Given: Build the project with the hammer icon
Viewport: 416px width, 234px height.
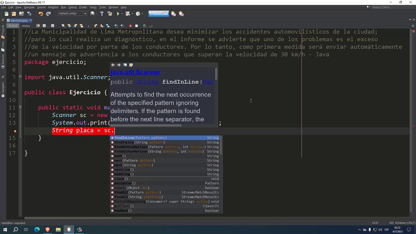Looking at the screenshot, I should (102, 14).
